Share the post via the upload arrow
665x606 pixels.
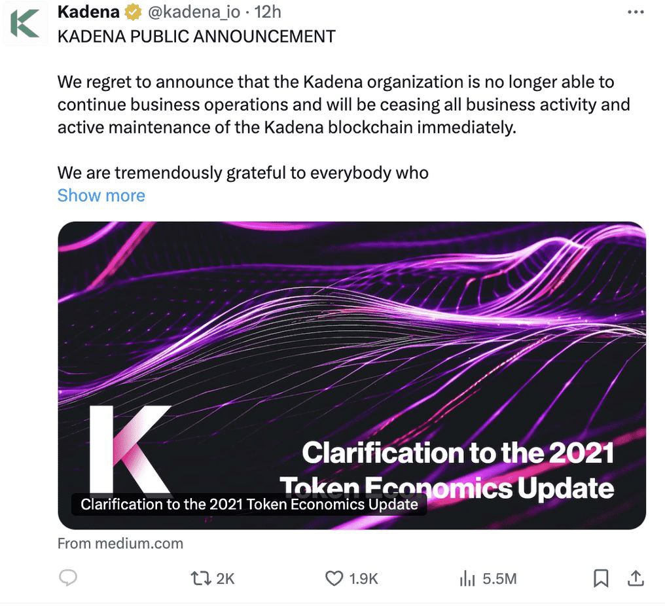[635, 578]
